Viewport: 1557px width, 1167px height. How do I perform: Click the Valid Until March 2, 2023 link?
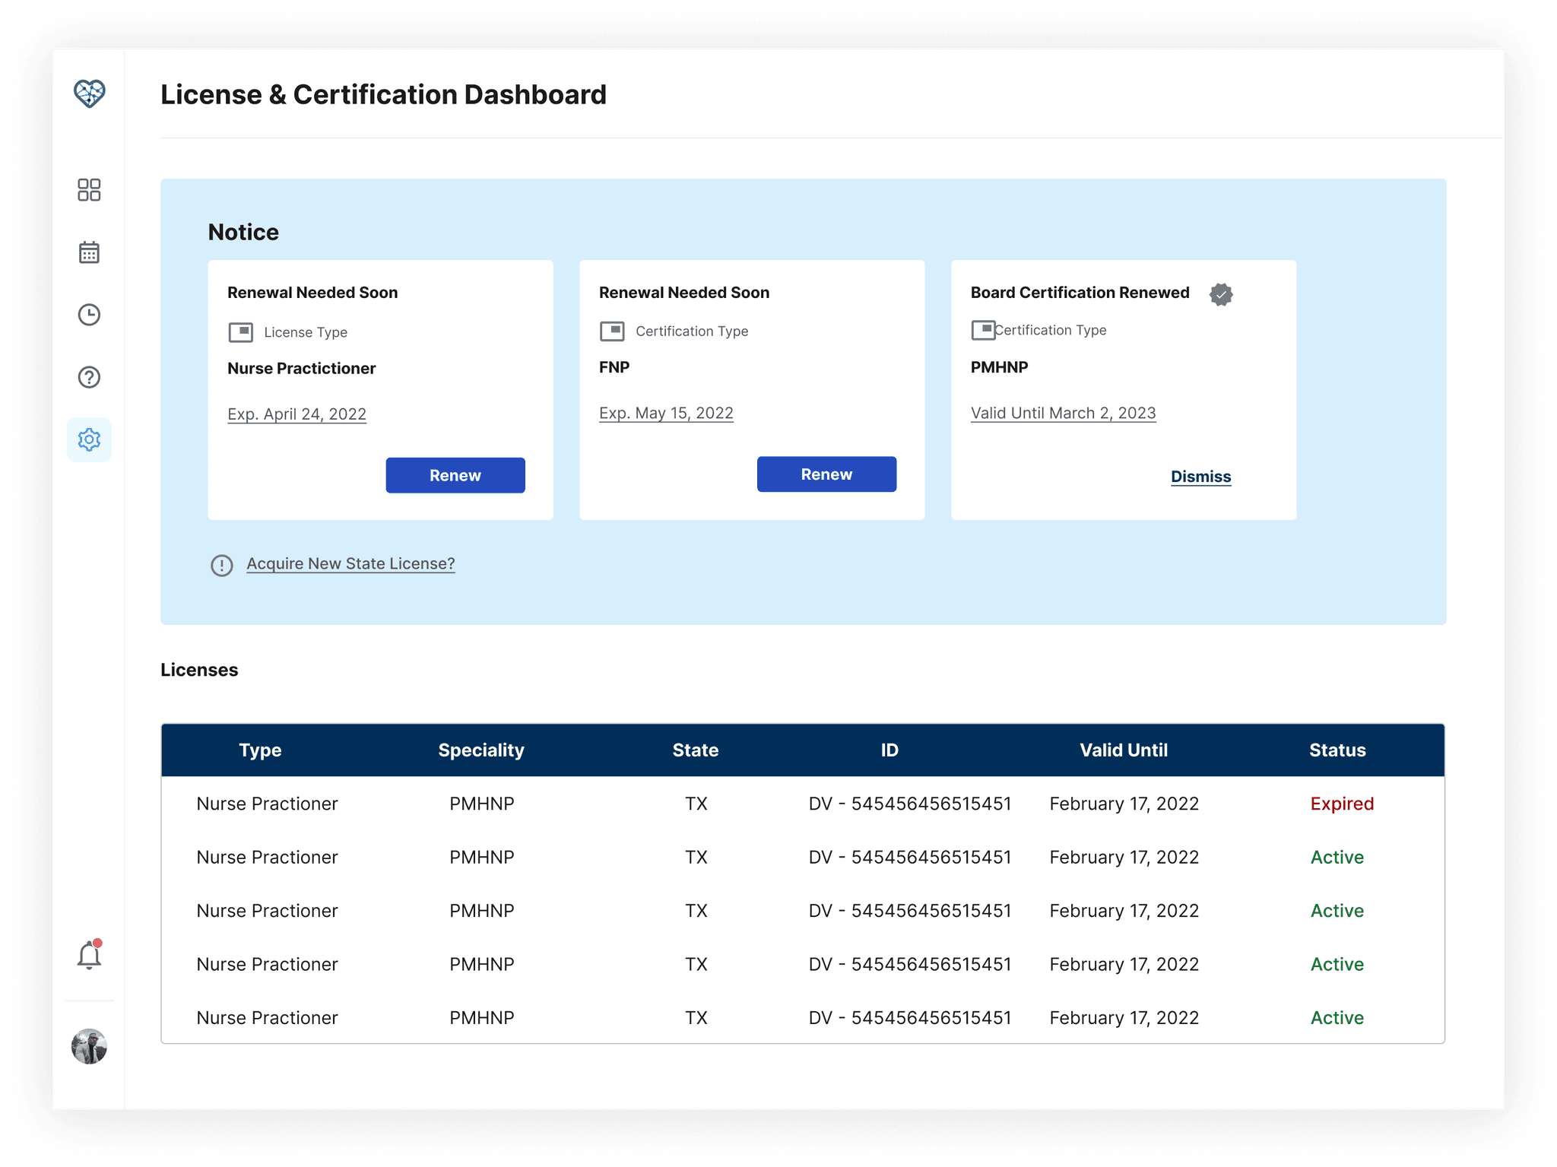(1063, 413)
